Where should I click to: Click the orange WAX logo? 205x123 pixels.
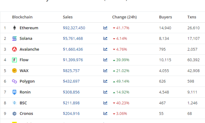pyautogui.click(x=14, y=71)
